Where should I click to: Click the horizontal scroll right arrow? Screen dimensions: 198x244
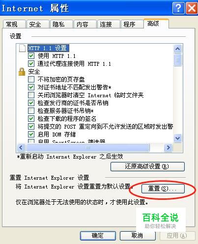[x=168, y=148]
